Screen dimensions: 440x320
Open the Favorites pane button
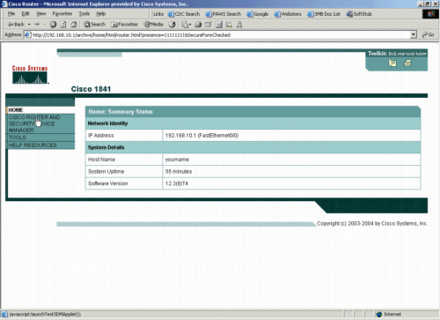click(x=124, y=25)
